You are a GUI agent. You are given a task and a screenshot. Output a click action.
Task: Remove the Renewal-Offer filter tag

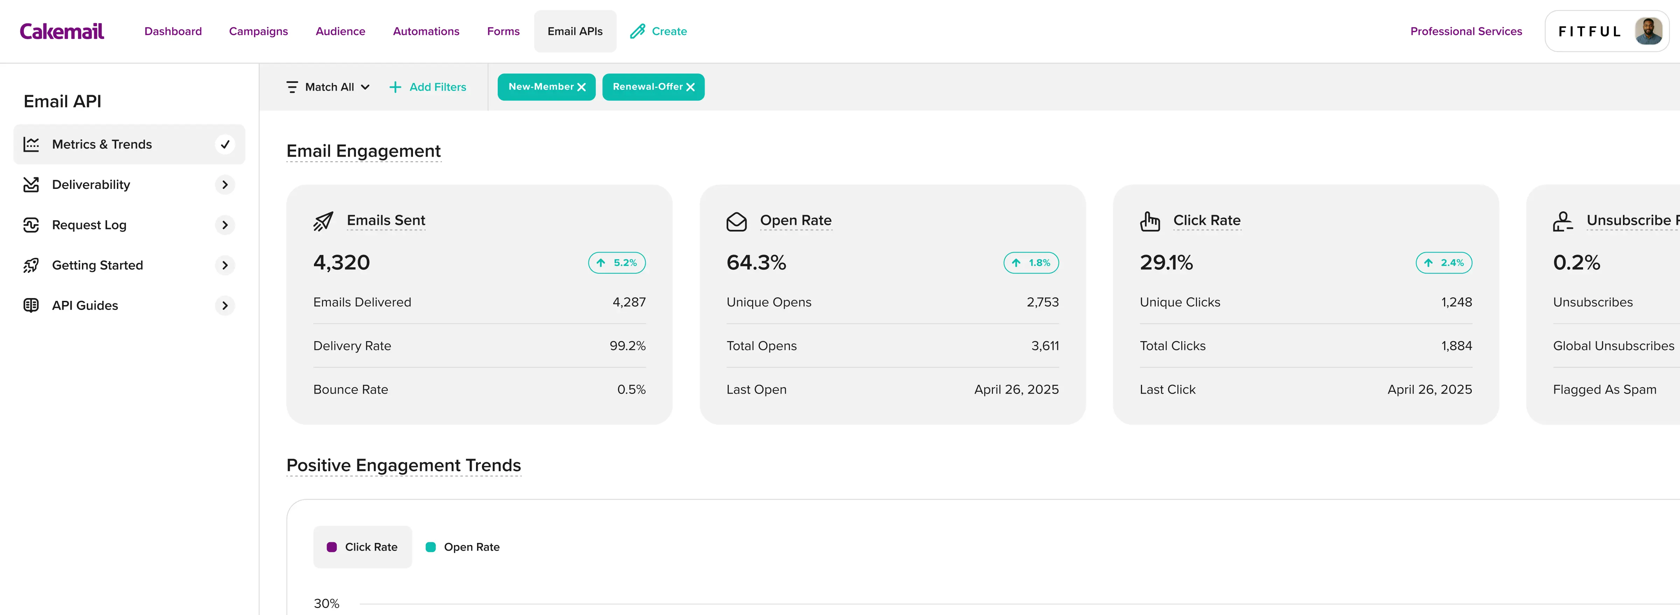coord(691,87)
